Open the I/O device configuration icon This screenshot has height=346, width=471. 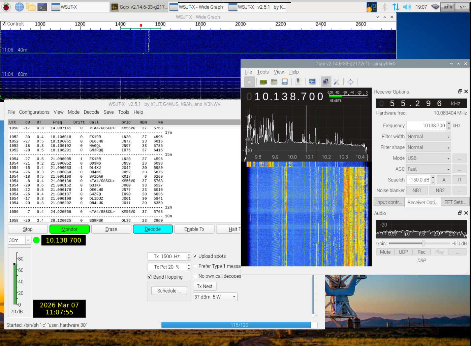263,82
